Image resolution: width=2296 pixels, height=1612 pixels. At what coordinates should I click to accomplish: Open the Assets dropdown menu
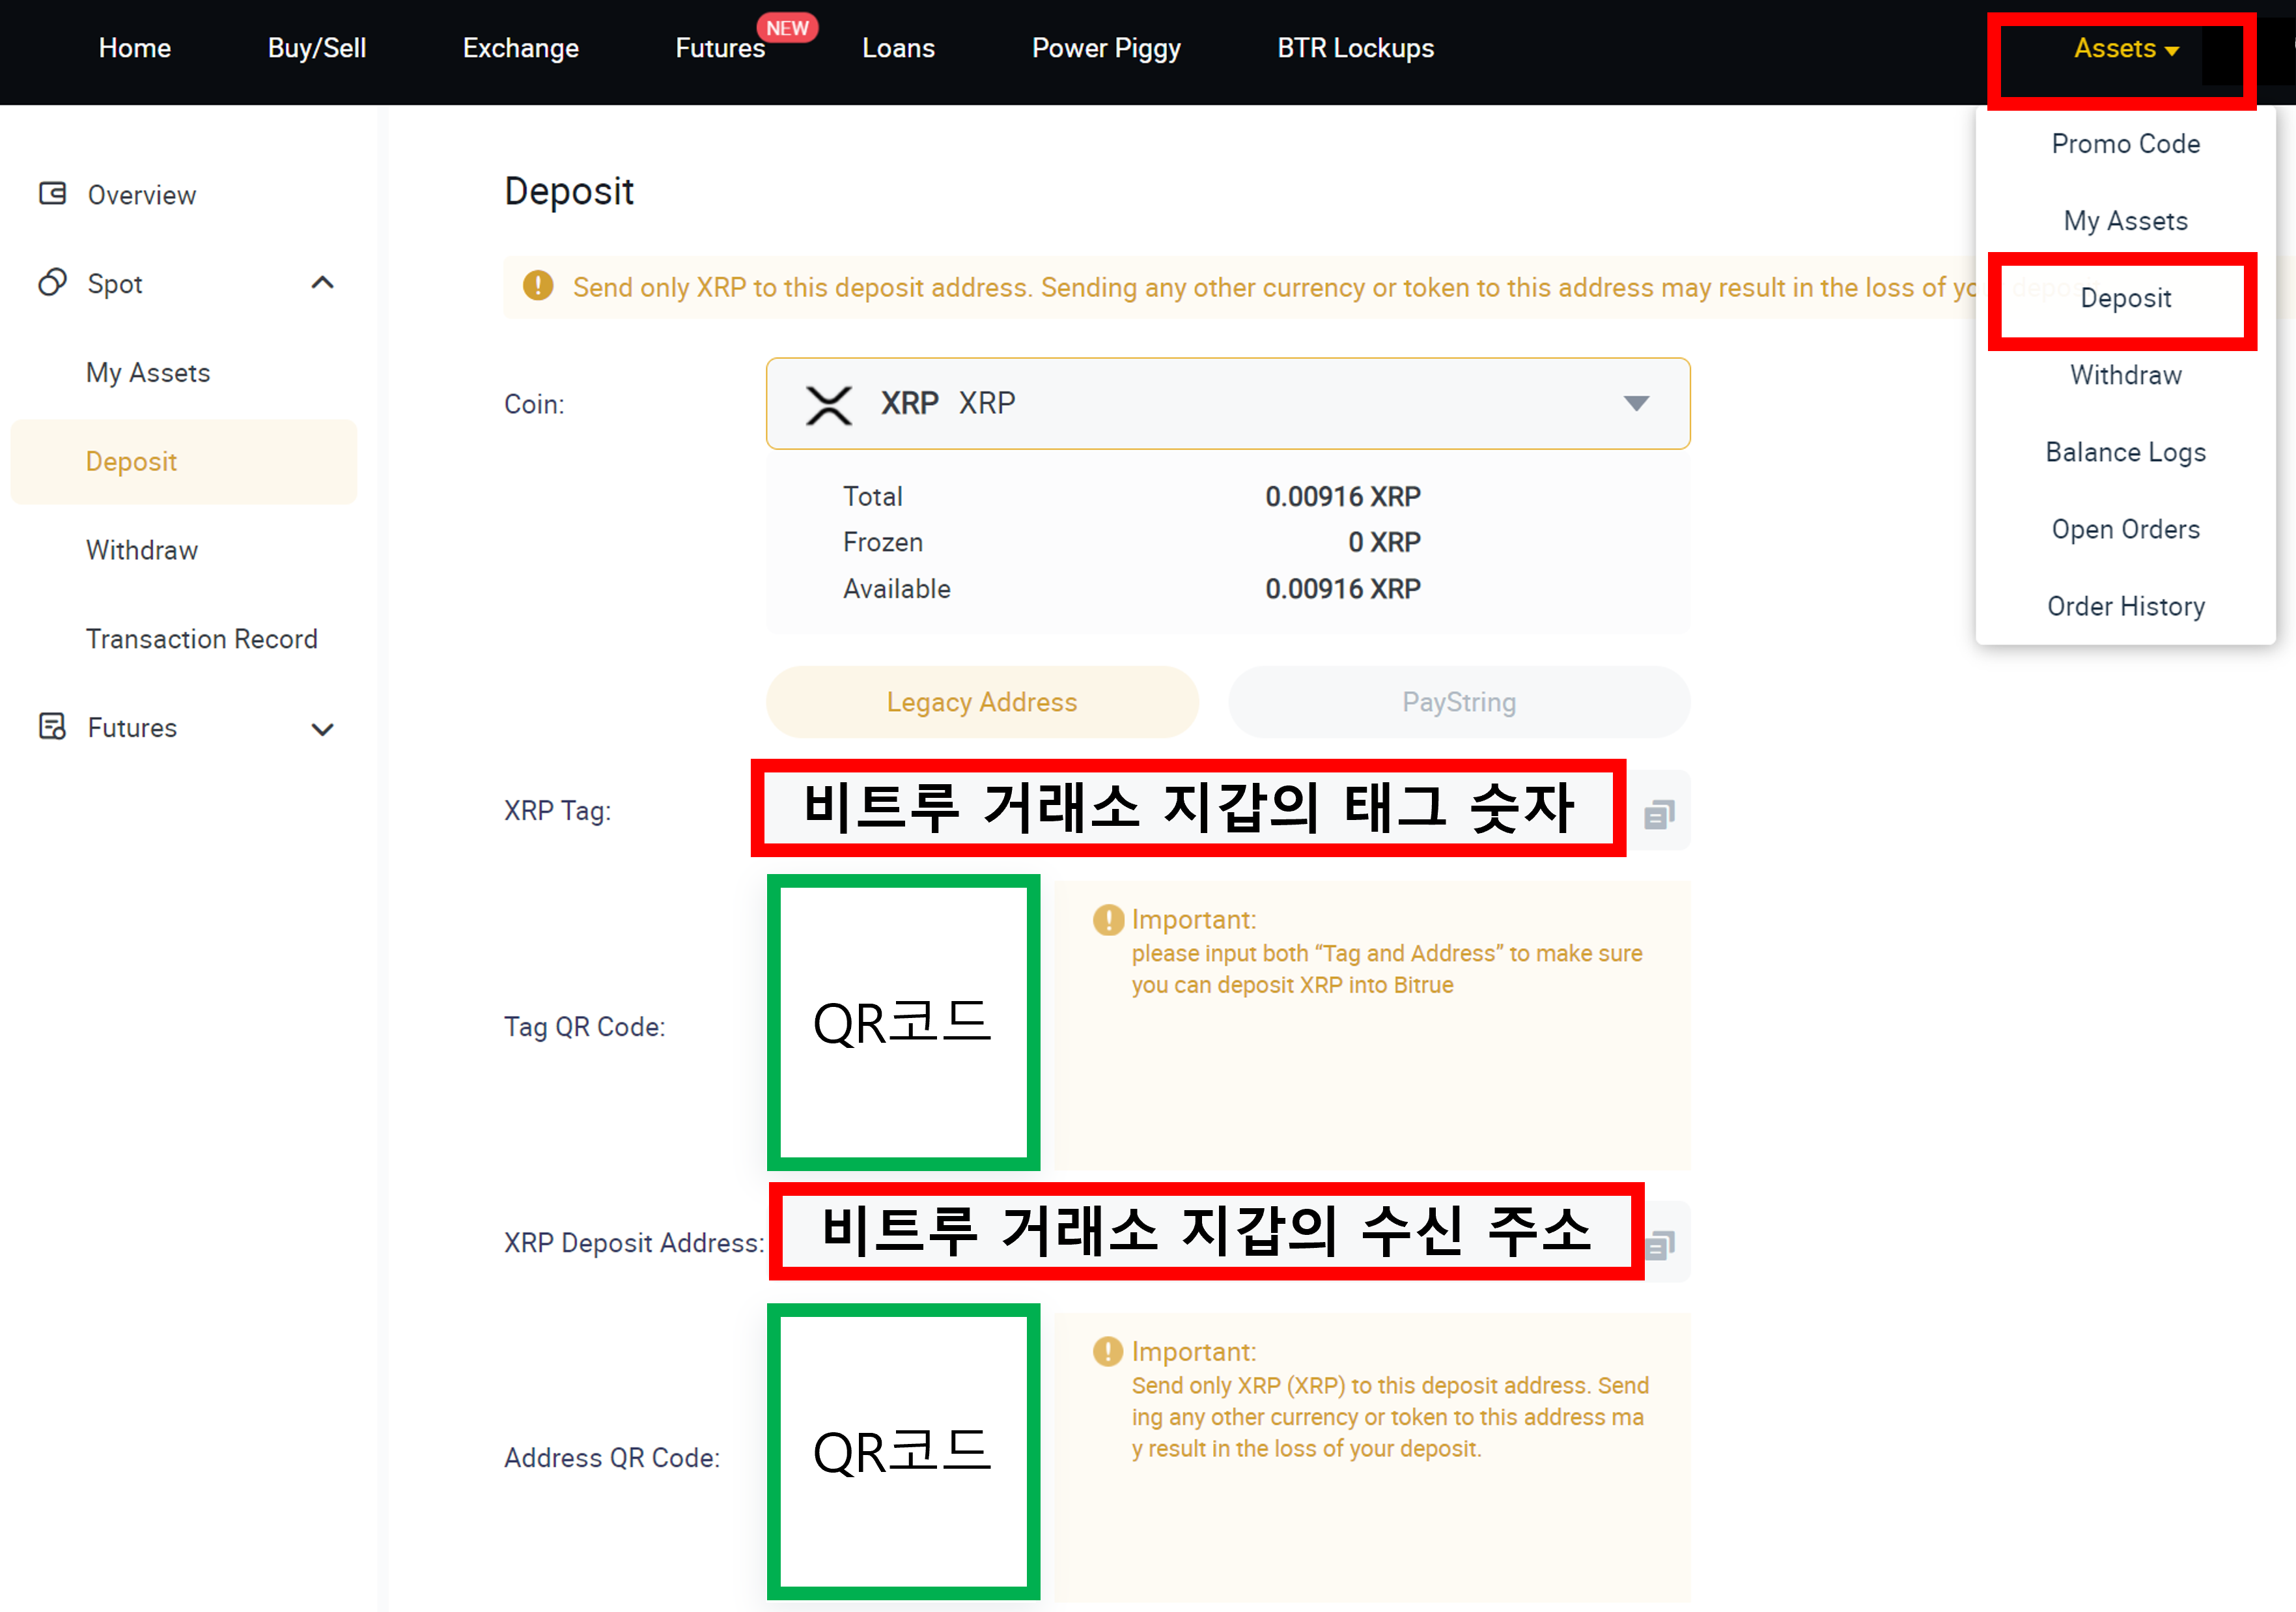pos(2126,48)
